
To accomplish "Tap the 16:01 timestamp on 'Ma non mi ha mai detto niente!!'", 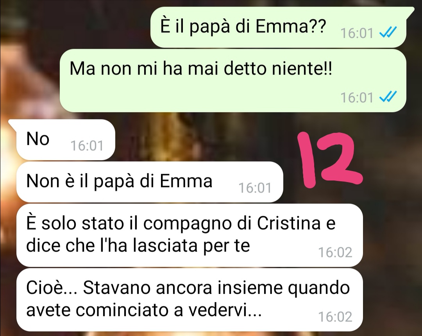I will 357,97.
